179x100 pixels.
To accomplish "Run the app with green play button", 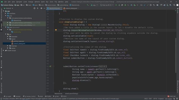I will (x=116, y=5).
